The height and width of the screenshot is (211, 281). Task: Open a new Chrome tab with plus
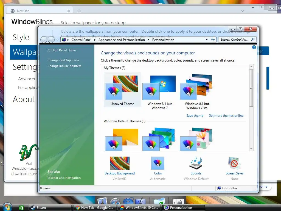[x=79, y=11]
